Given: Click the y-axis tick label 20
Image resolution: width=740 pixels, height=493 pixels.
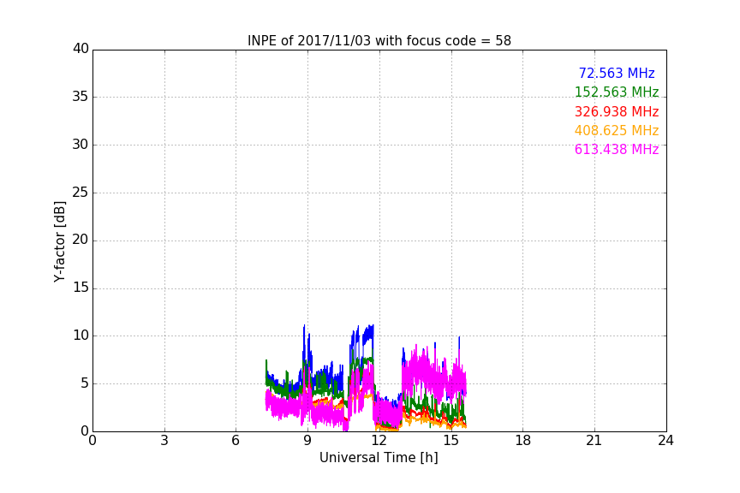Looking at the screenshot, I should (x=81, y=241).
